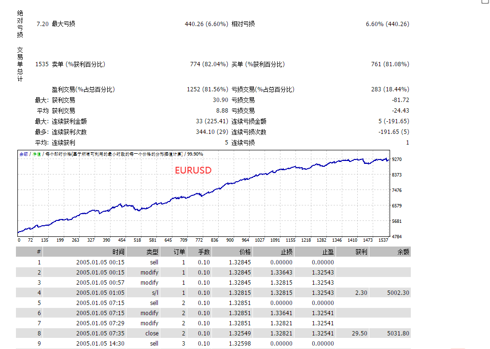Select the 连续亏损次数 label
The height and width of the screenshot is (349, 490).
coord(249,132)
